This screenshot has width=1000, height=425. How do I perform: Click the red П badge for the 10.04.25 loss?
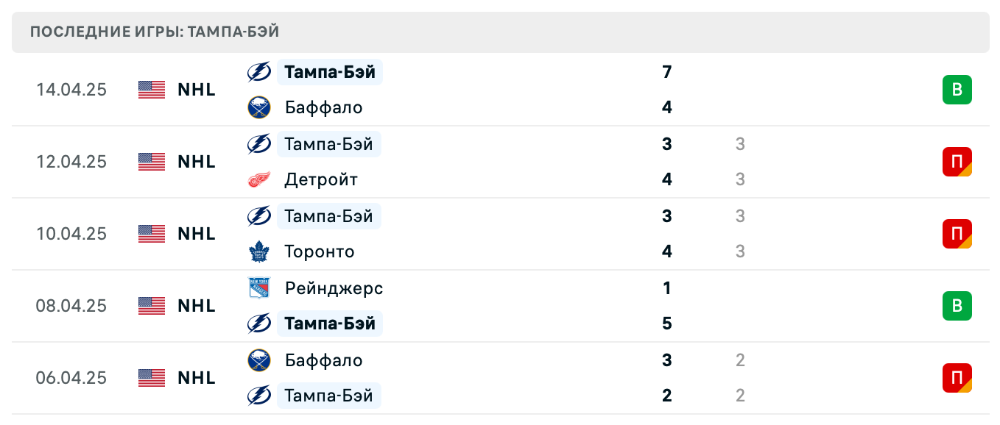[x=957, y=234]
